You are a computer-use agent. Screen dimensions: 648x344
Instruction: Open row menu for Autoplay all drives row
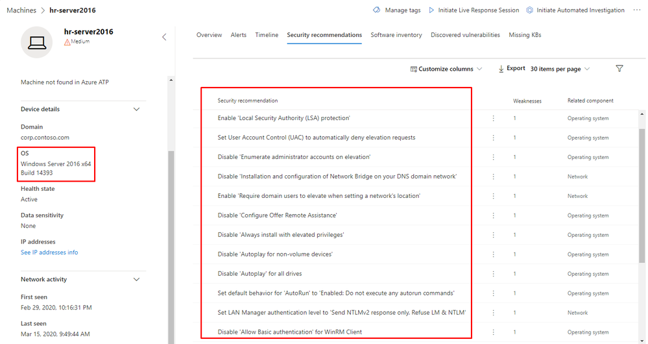point(493,274)
